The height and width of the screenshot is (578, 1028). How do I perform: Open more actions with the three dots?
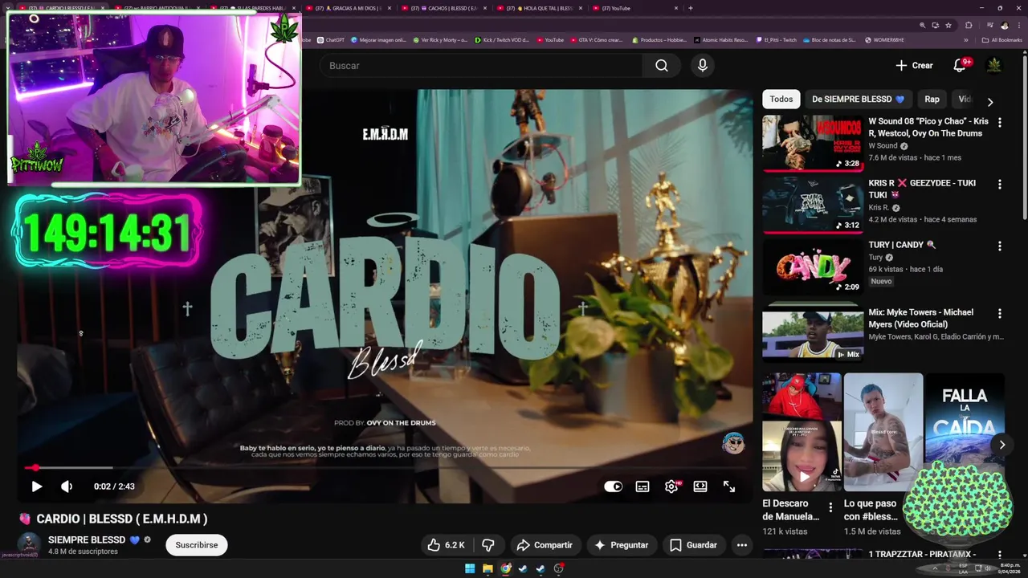742,545
